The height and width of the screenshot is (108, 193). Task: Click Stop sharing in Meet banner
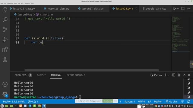108,101
